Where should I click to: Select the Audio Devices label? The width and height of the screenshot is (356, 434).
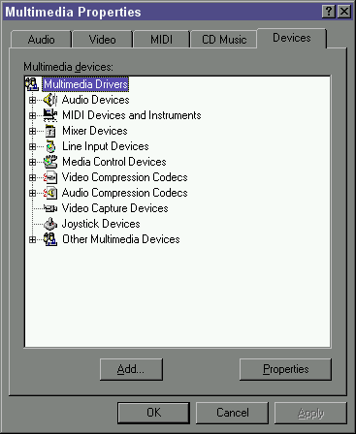96,100
